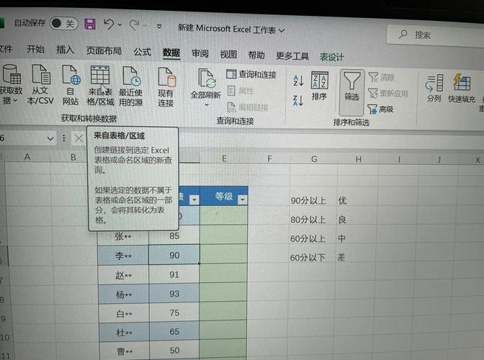Open the Undo history dropdown arrow
The width and height of the screenshot is (484, 360).
coord(120,24)
